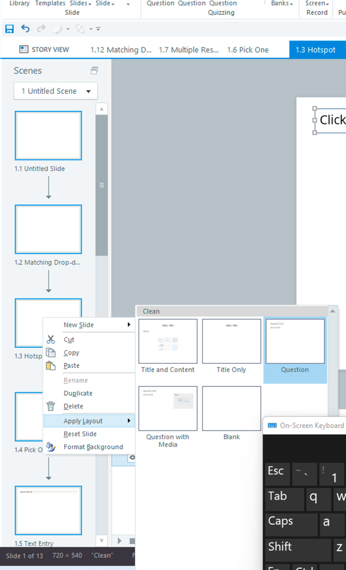Apply the Blank layout thumbnail
Viewport: 346px width, 570px height.
[231, 414]
